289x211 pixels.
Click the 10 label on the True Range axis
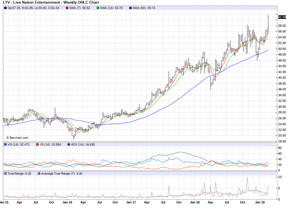click(280, 177)
